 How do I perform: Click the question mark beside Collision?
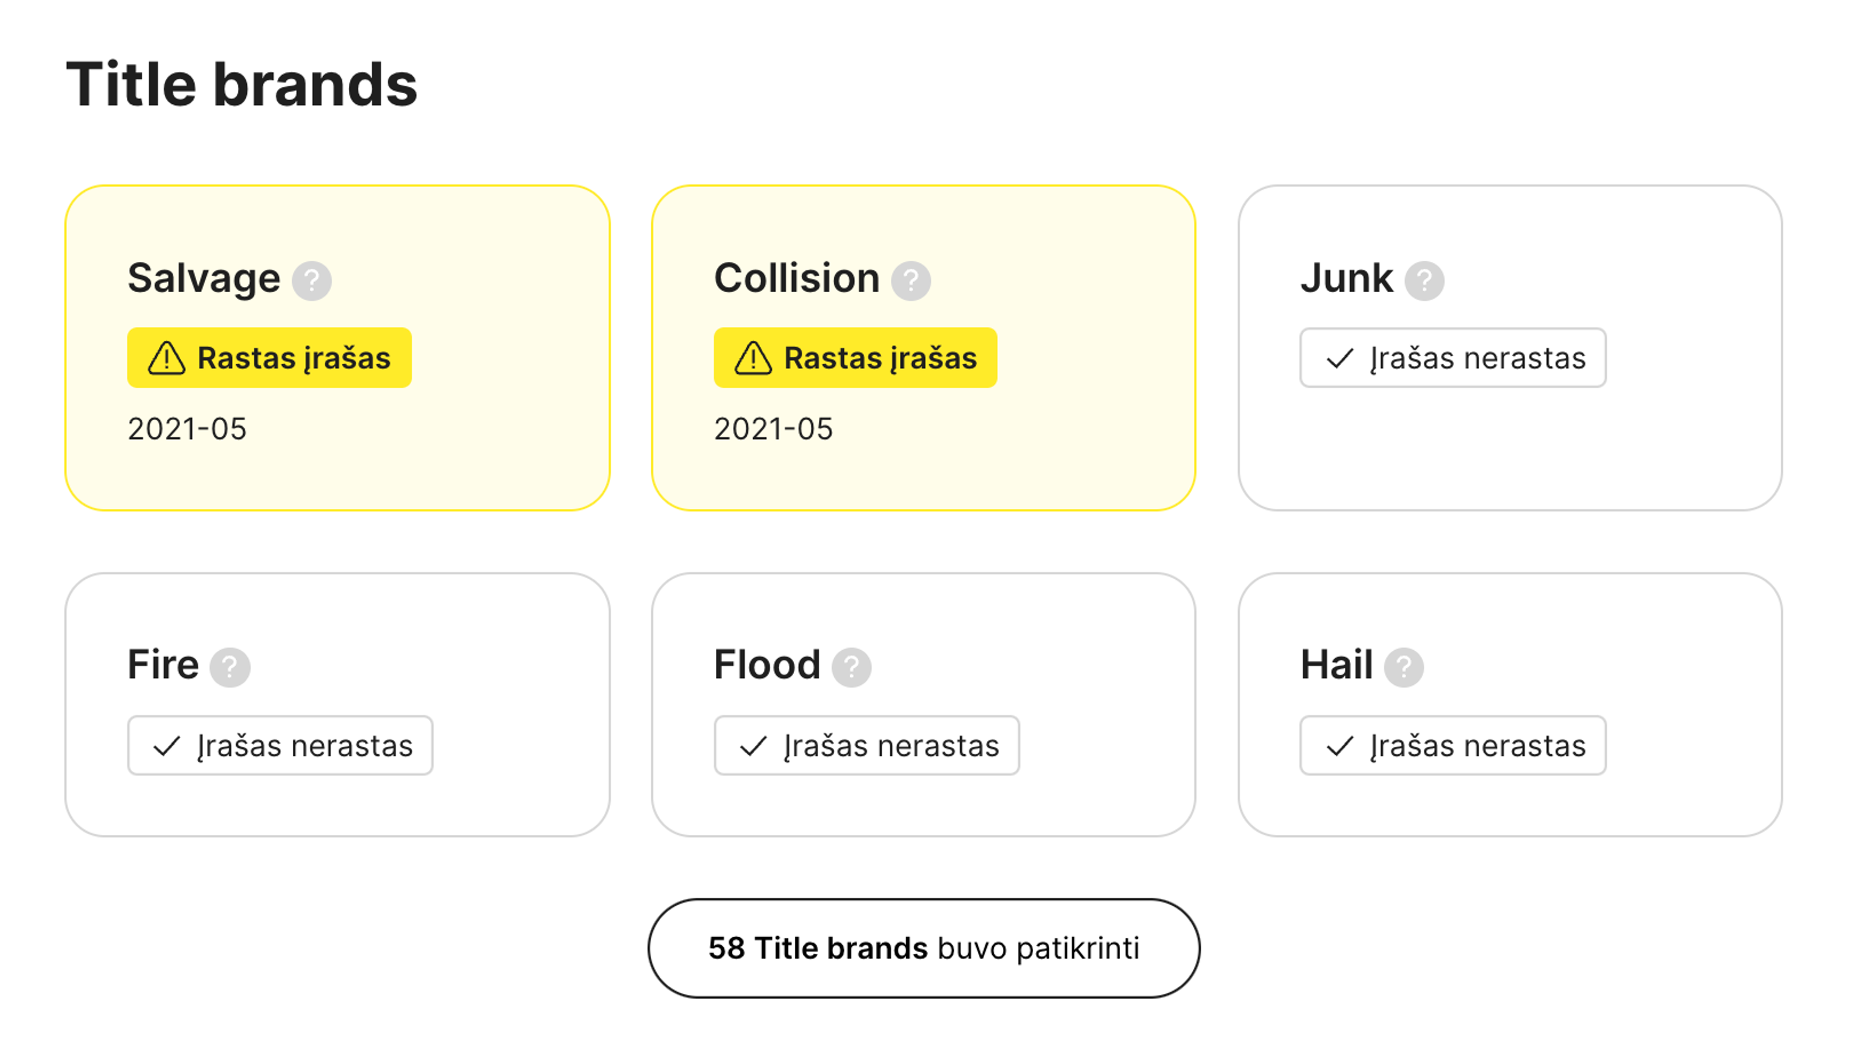pos(911,280)
